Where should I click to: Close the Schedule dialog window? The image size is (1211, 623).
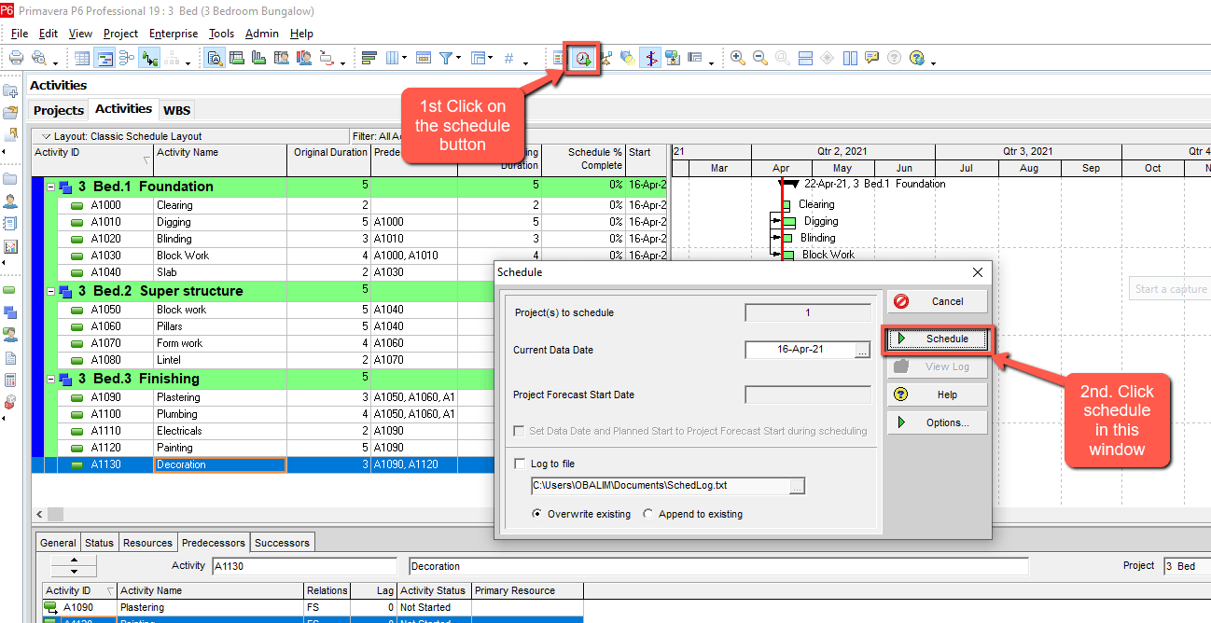(x=978, y=272)
